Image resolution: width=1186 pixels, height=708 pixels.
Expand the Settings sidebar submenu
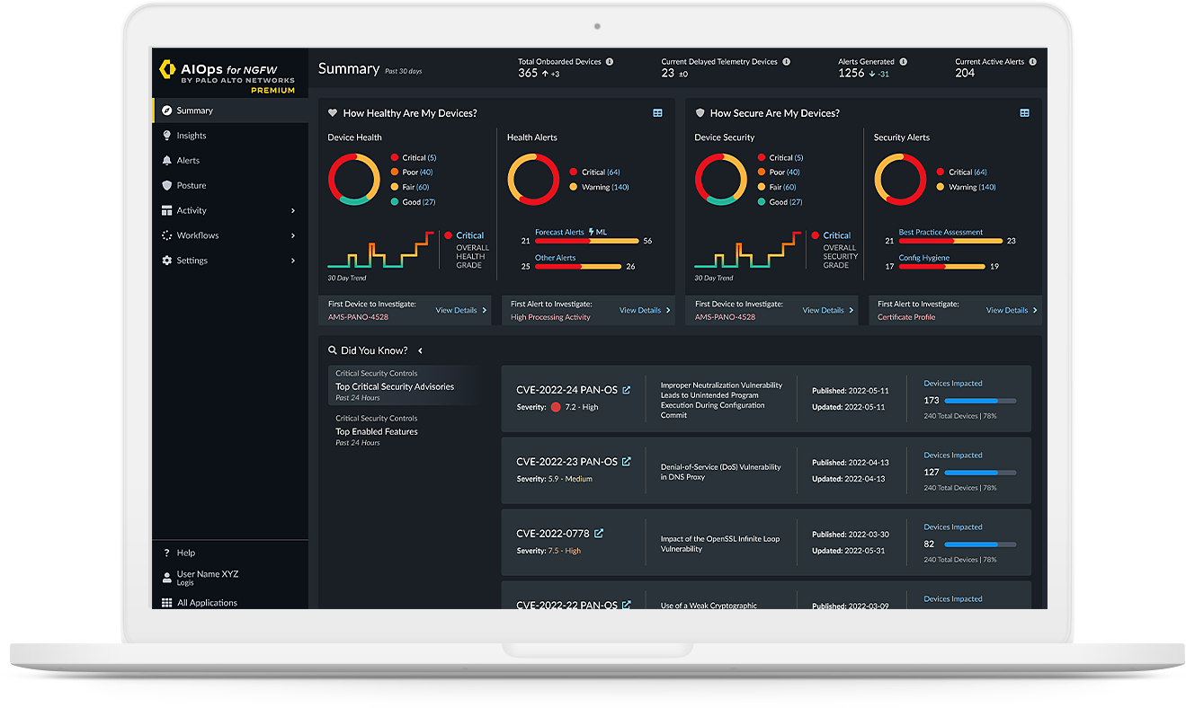pos(293,261)
